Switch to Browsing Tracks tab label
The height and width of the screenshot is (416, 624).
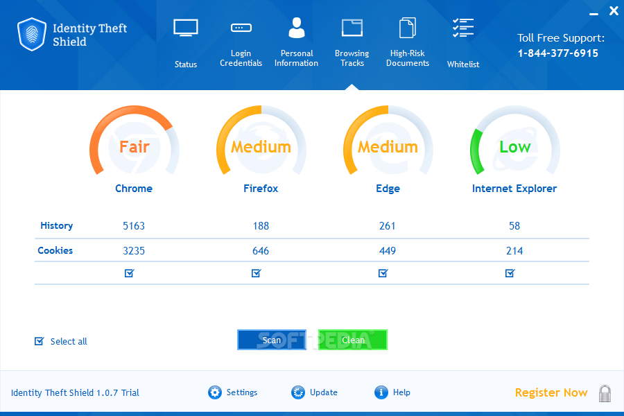coord(352,58)
